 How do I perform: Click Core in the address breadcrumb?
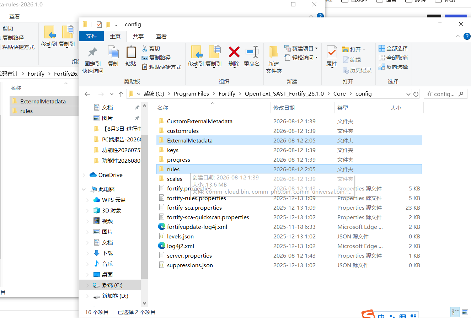pyautogui.click(x=339, y=94)
